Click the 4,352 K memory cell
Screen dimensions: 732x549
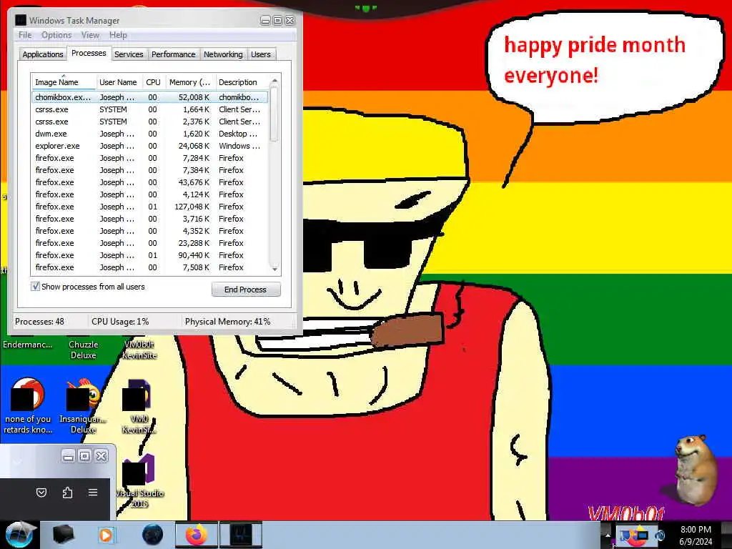click(196, 231)
